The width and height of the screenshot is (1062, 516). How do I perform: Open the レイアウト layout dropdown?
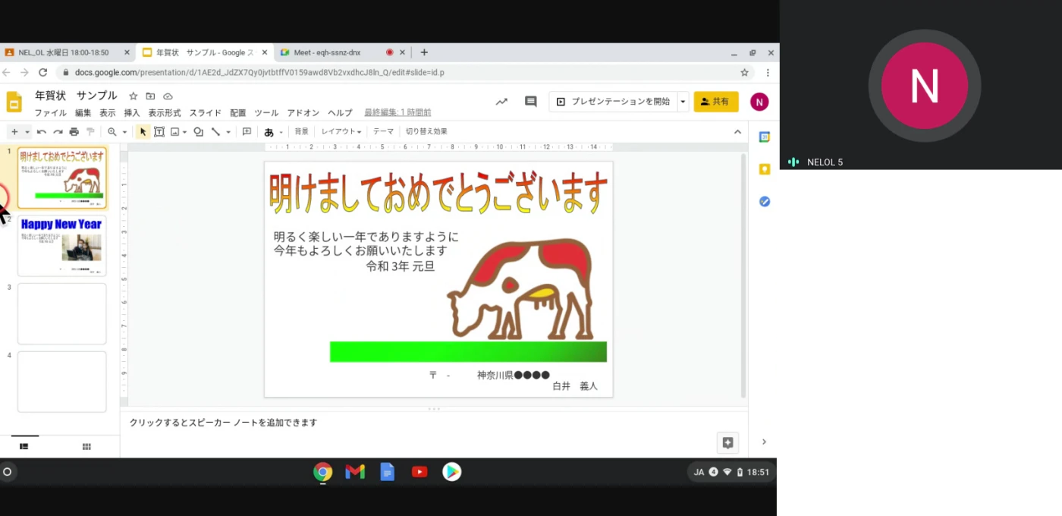tap(341, 131)
